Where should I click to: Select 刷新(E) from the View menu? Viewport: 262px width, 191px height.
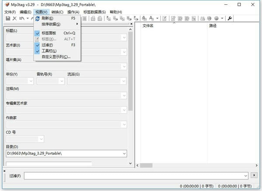pos(58,18)
